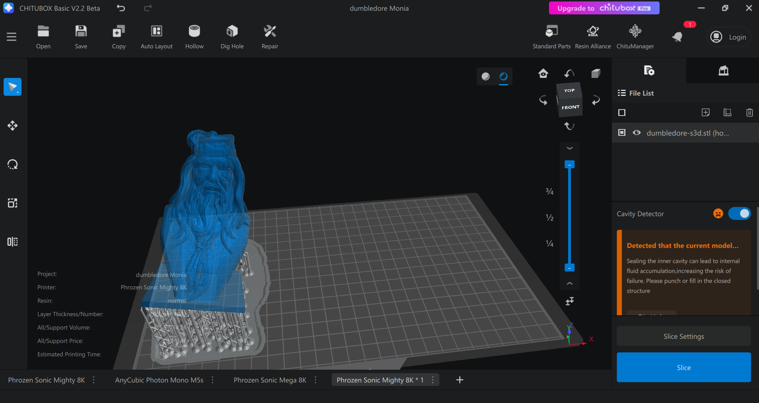Image resolution: width=759 pixels, height=403 pixels.
Task: Open the notifications bell
Action: pos(677,37)
